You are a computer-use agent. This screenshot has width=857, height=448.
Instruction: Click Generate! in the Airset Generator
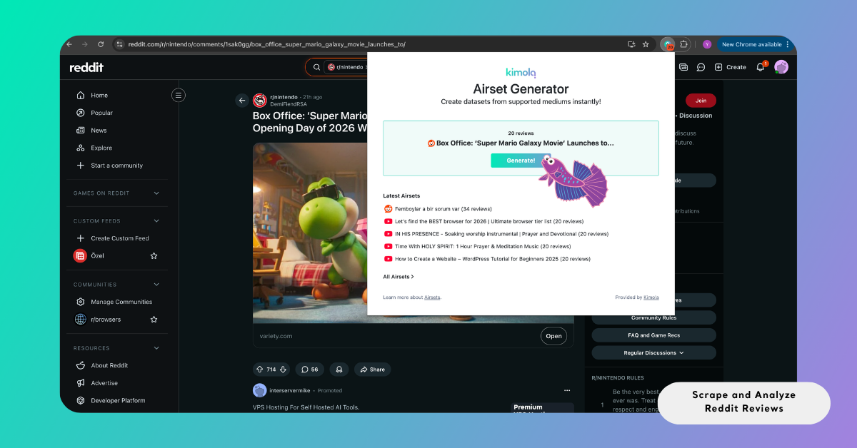coord(521,161)
